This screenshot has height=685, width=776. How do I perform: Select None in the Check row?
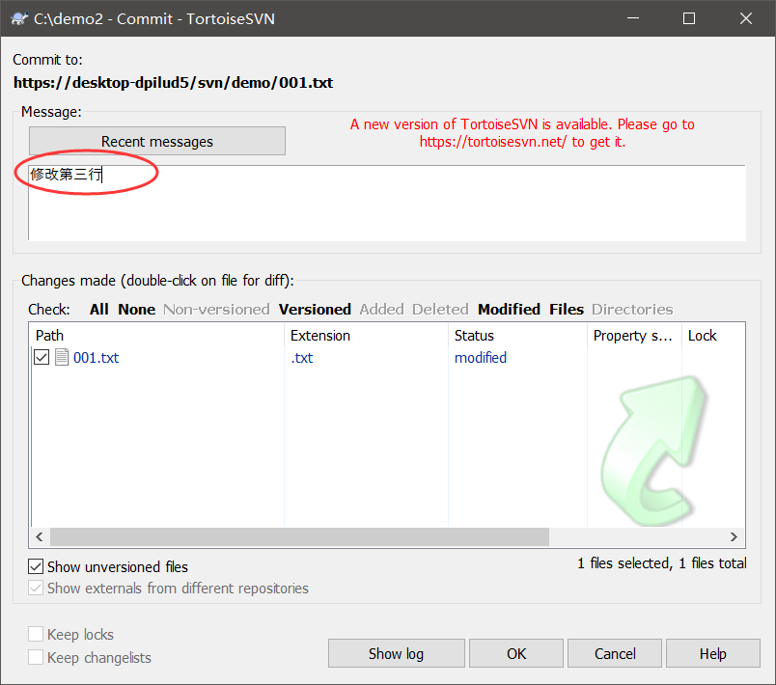(x=137, y=309)
